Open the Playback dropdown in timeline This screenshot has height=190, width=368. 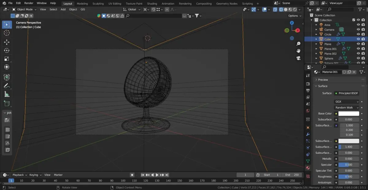20,175
